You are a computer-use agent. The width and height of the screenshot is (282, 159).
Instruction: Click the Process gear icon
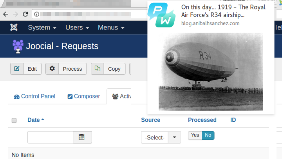coord(52,69)
